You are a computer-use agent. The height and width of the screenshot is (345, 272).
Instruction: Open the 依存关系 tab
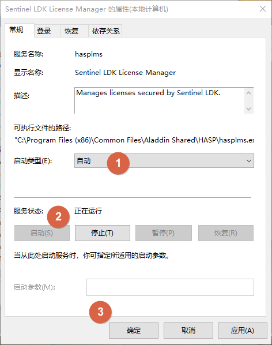pyautogui.click(x=105, y=31)
